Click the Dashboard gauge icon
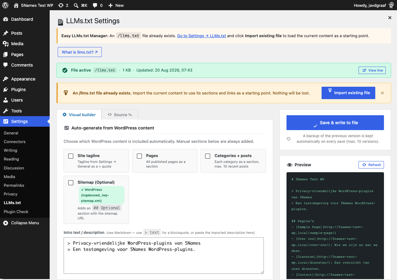This screenshot has width=397, height=280. coord(6,19)
